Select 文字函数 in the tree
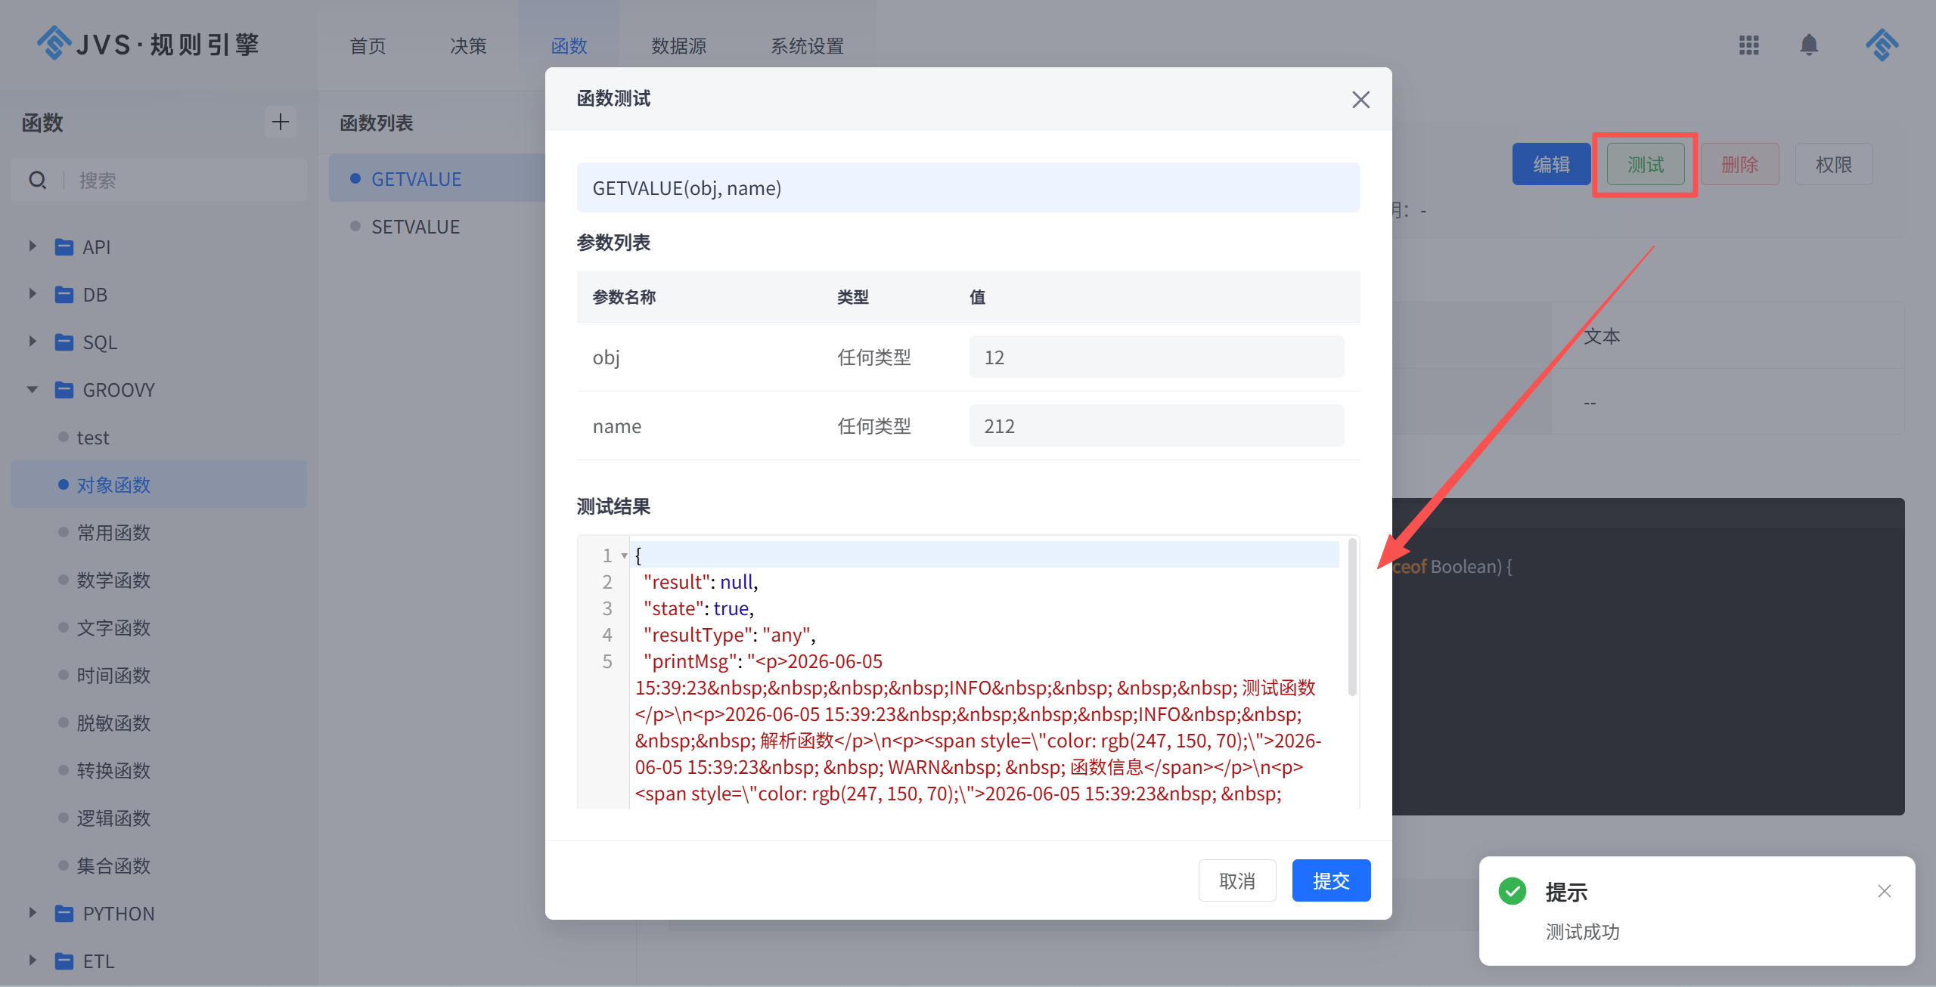 (113, 627)
